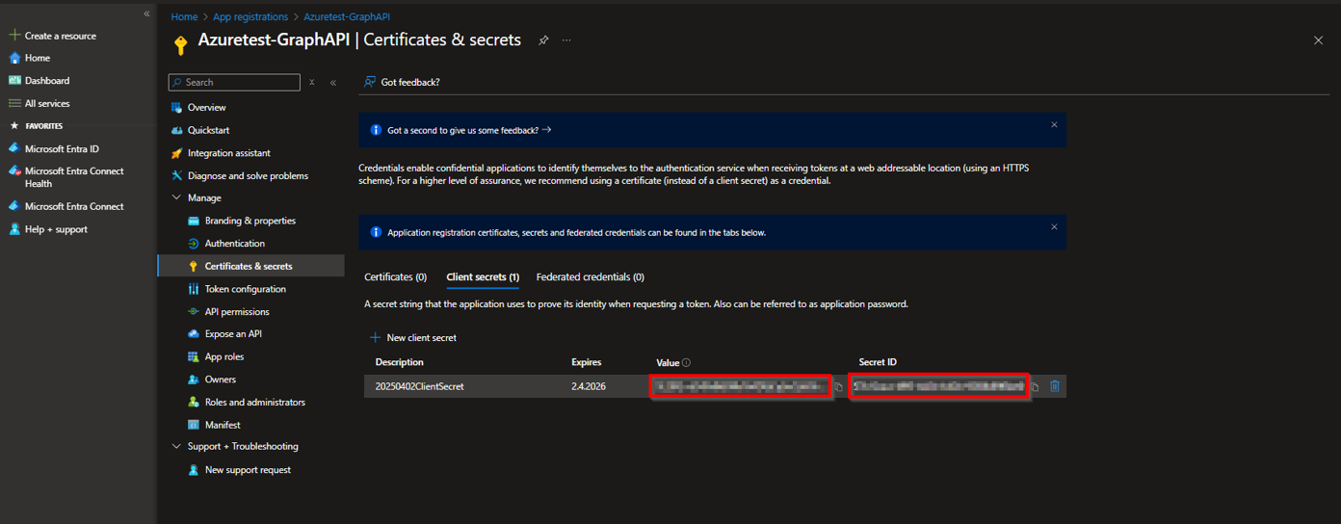
Task: Click the copy icon next to secret Value
Action: (838, 387)
